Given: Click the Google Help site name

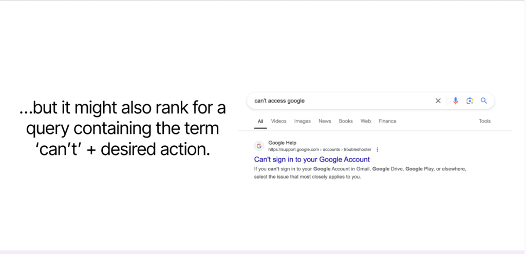Looking at the screenshot, I should 282,143.
